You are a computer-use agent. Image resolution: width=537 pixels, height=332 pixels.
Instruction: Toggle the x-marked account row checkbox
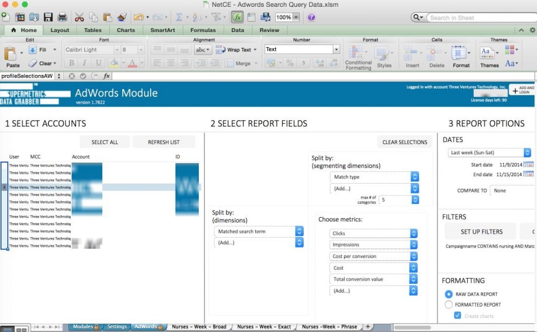(x=4, y=187)
